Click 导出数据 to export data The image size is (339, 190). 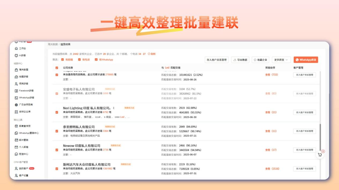pyautogui.click(x=241, y=60)
